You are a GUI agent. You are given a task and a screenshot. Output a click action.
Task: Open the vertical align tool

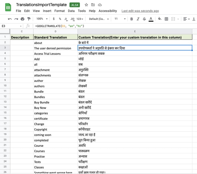194,19
